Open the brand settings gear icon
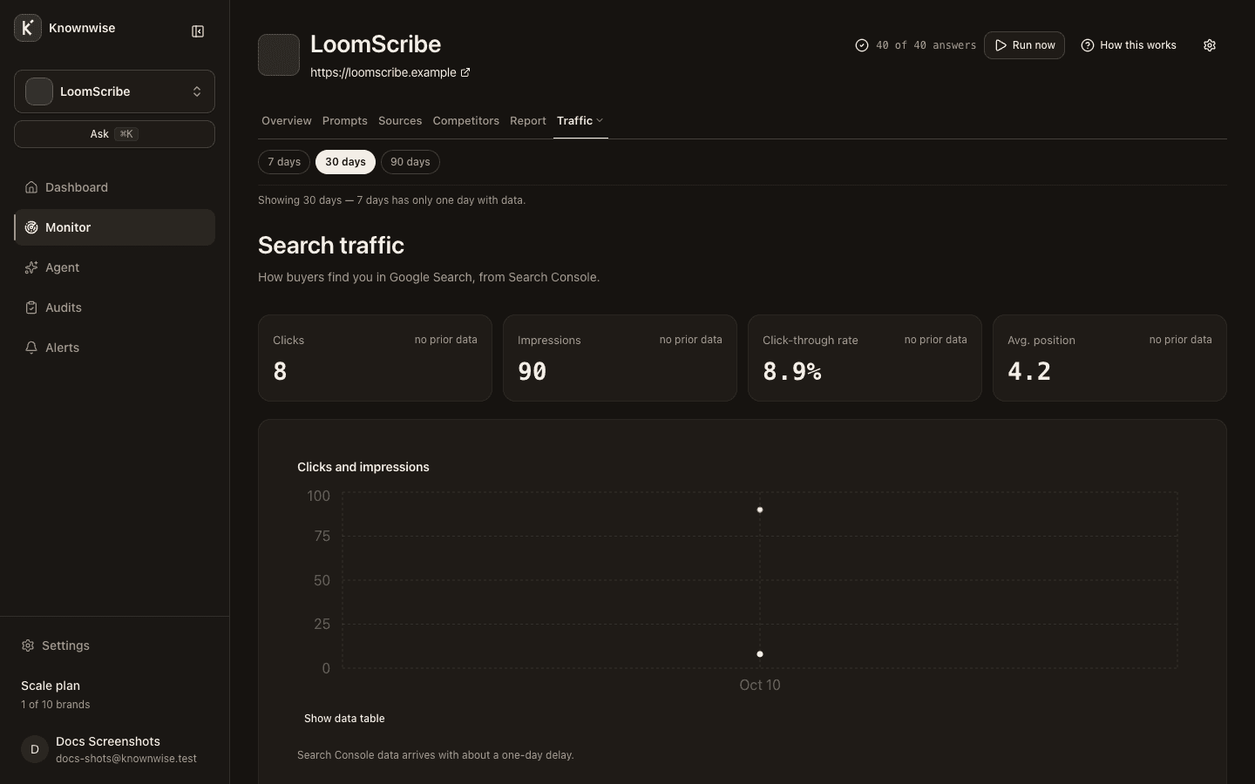Image resolution: width=1255 pixels, height=784 pixels. pyautogui.click(x=1210, y=45)
